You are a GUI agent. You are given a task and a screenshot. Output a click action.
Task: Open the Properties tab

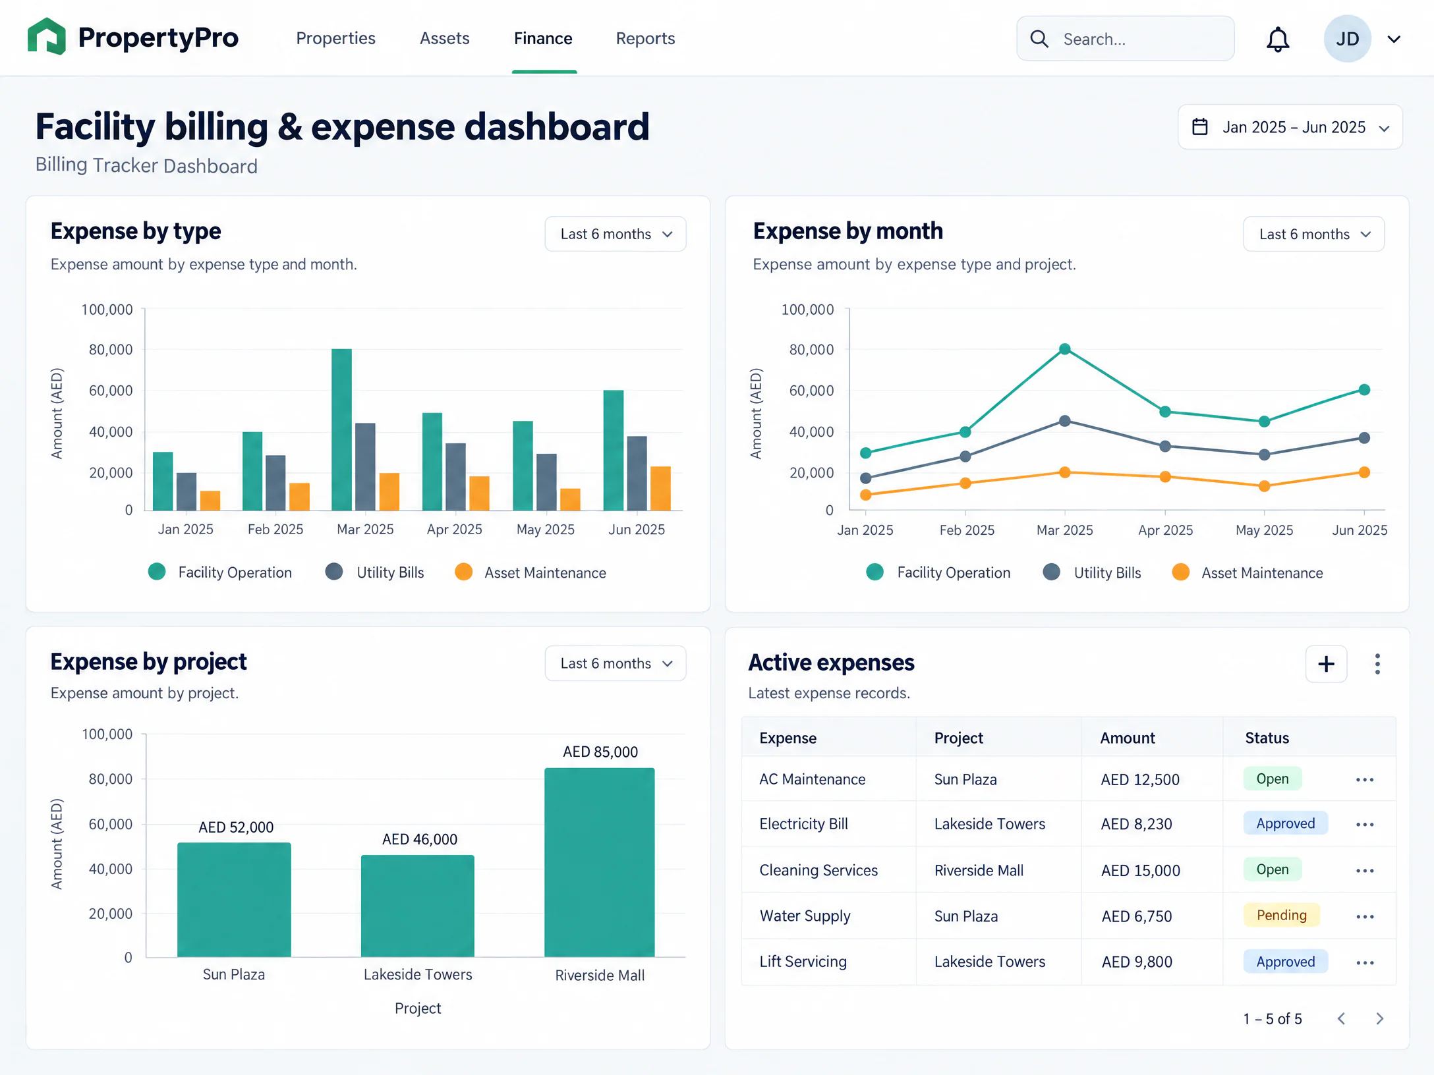(x=335, y=38)
